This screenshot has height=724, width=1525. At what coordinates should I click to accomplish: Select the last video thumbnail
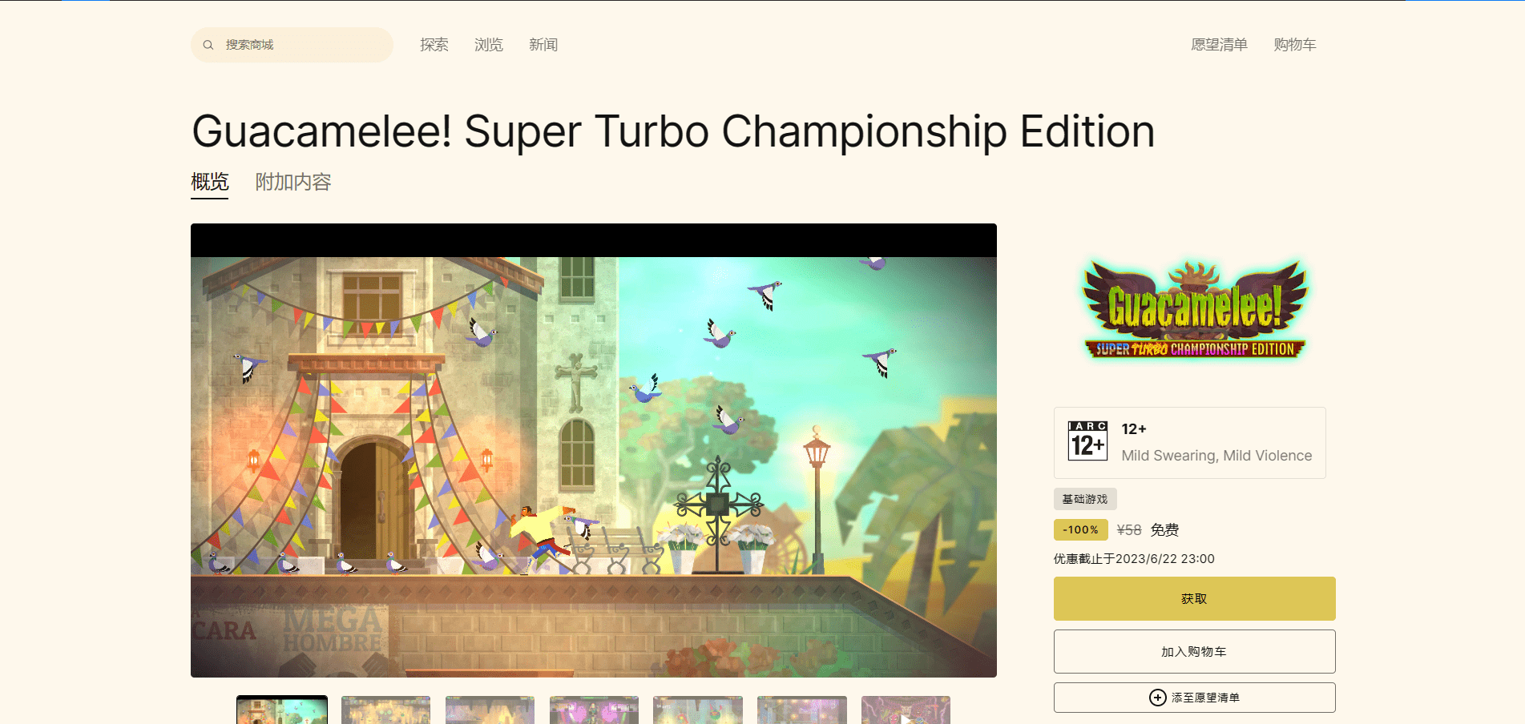pos(906,710)
